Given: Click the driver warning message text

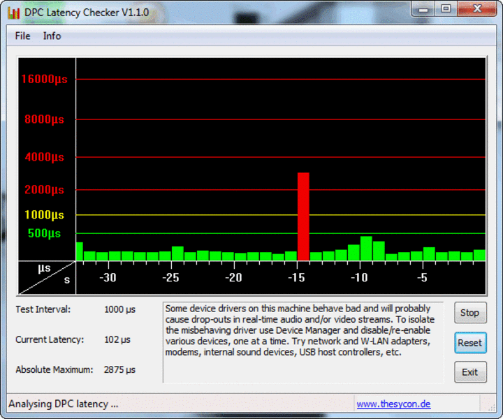Looking at the screenshot, I should [300, 330].
